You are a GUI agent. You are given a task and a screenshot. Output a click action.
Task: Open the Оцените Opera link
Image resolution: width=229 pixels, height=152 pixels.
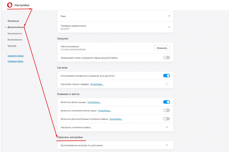(x=16, y=56)
